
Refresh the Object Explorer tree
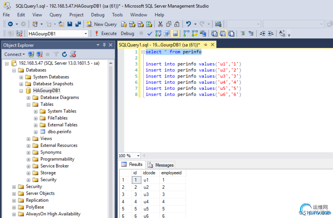(x=64, y=54)
